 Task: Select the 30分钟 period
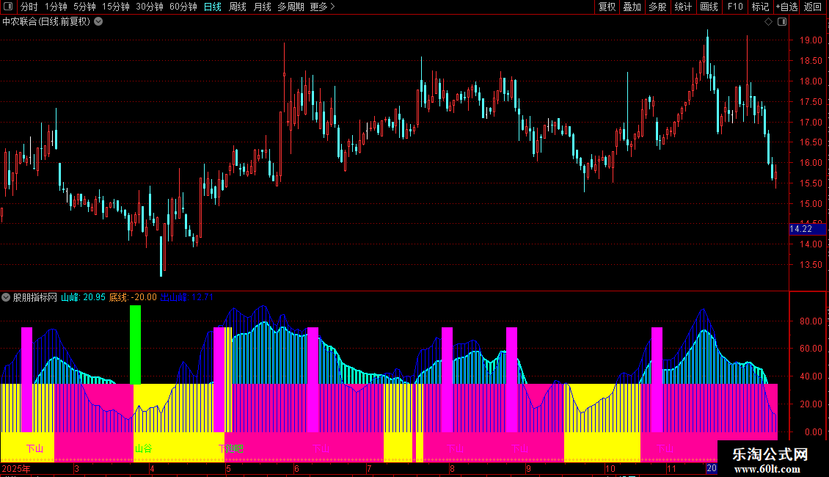150,7
